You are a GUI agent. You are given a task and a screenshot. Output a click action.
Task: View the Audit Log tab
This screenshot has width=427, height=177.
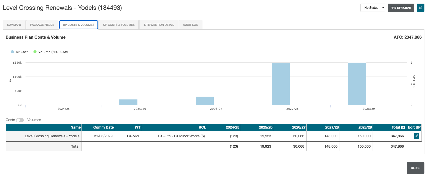pos(191,25)
